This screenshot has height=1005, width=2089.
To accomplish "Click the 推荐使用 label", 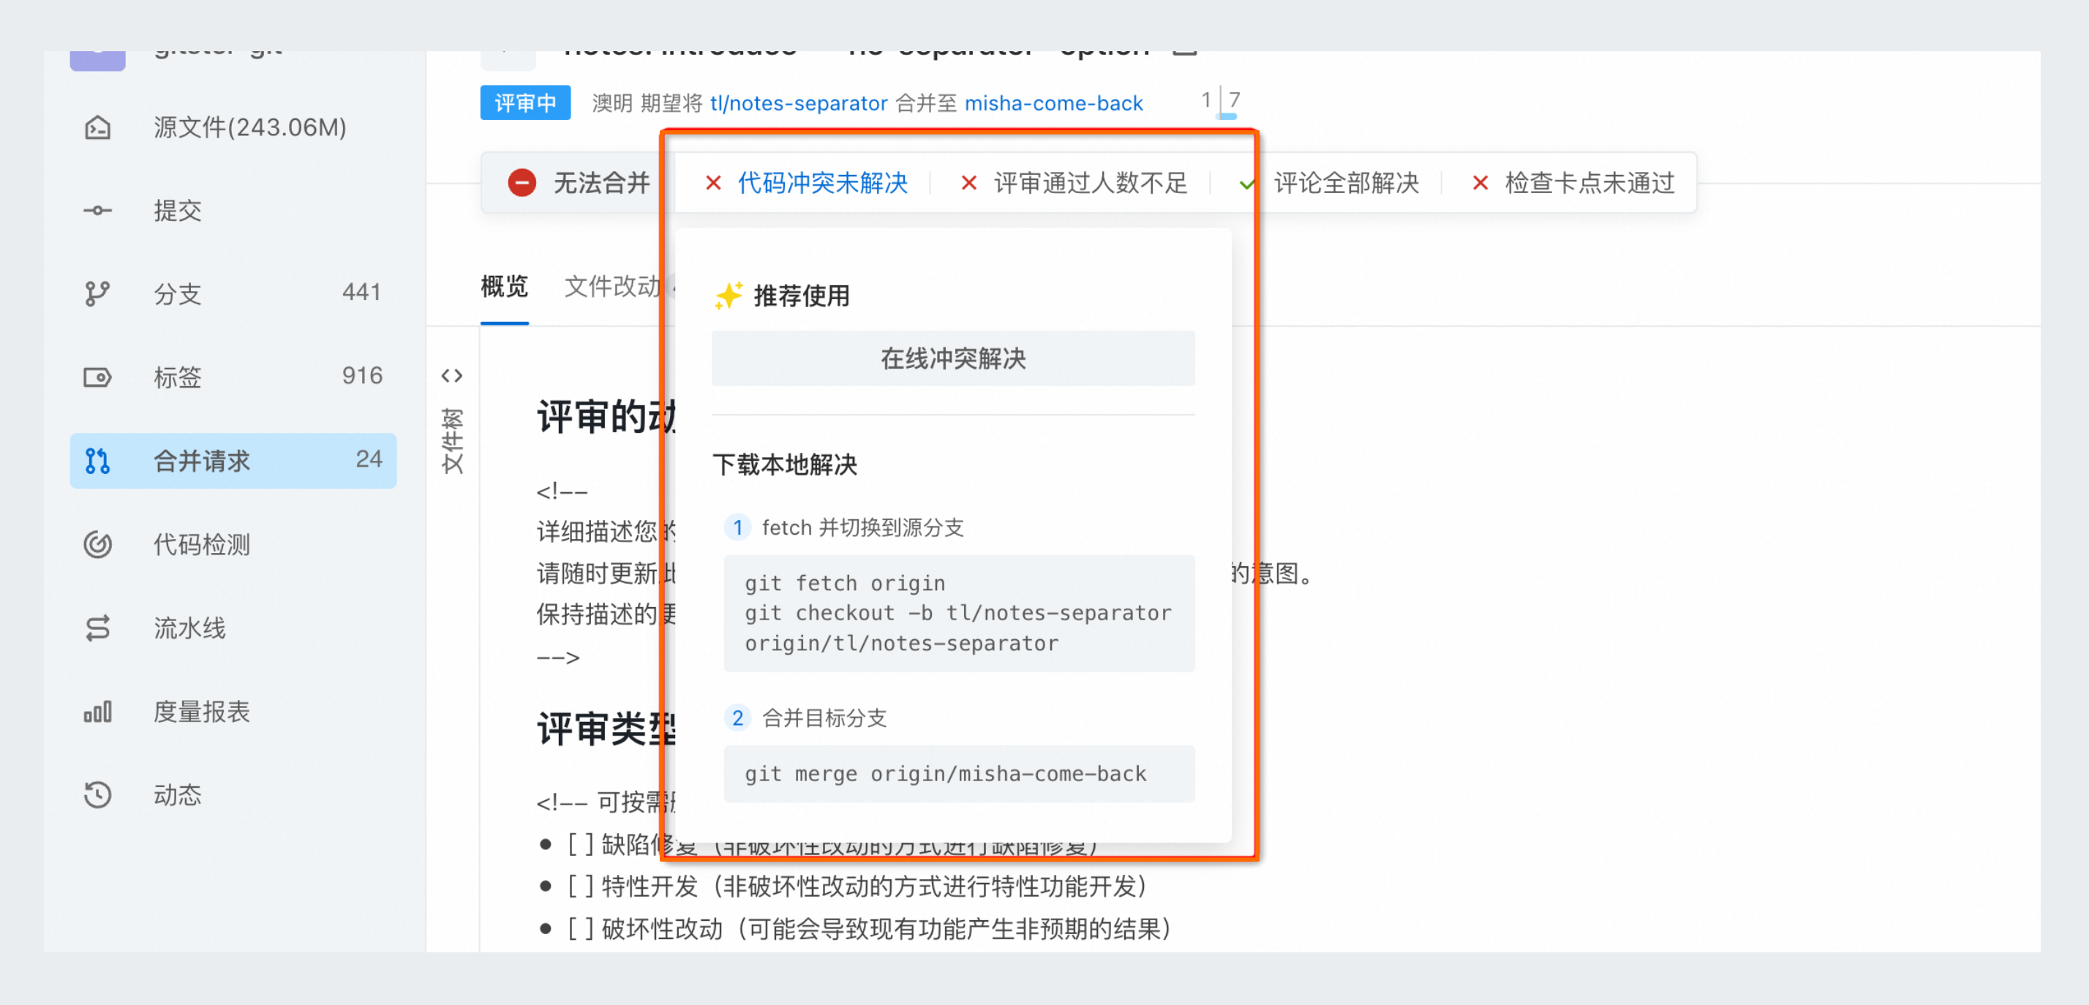I will click(801, 296).
